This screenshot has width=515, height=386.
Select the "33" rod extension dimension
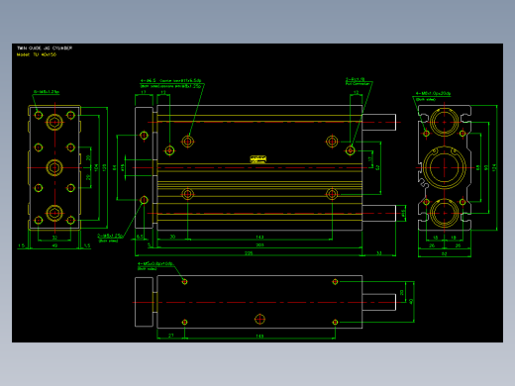tap(379, 253)
